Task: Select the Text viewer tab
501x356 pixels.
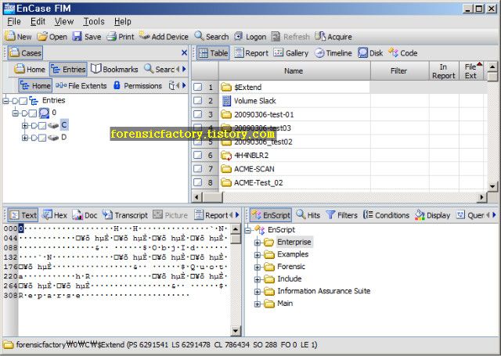Action: [x=23, y=215]
